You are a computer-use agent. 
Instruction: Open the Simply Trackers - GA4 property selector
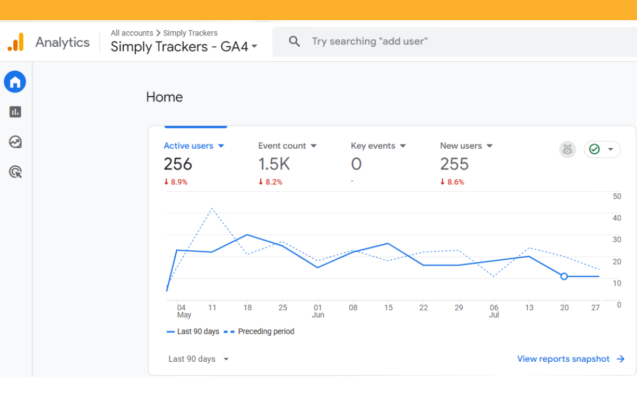coord(184,47)
